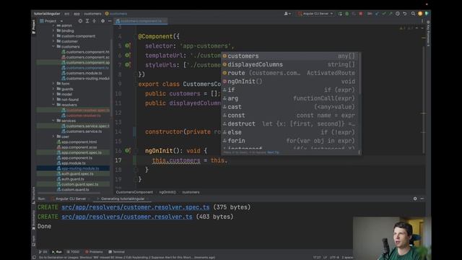
Task: Click the Rollback undo arrow icon
Action: coord(405,14)
